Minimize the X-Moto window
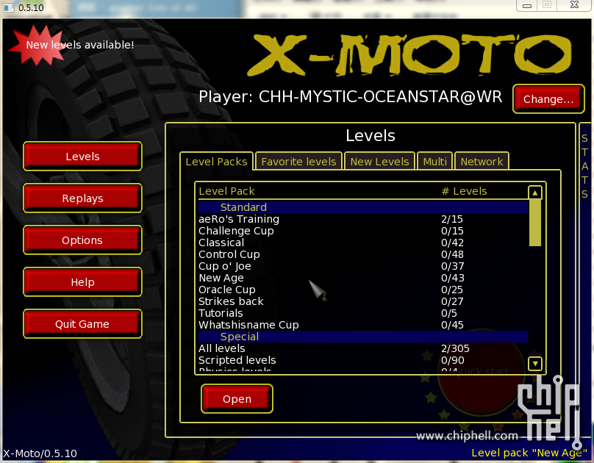 [527, 6]
